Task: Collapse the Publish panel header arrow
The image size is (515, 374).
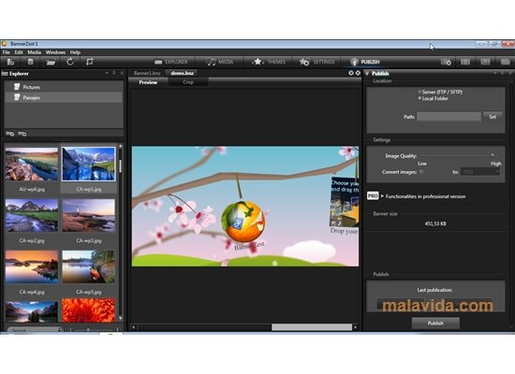Action: [367, 74]
